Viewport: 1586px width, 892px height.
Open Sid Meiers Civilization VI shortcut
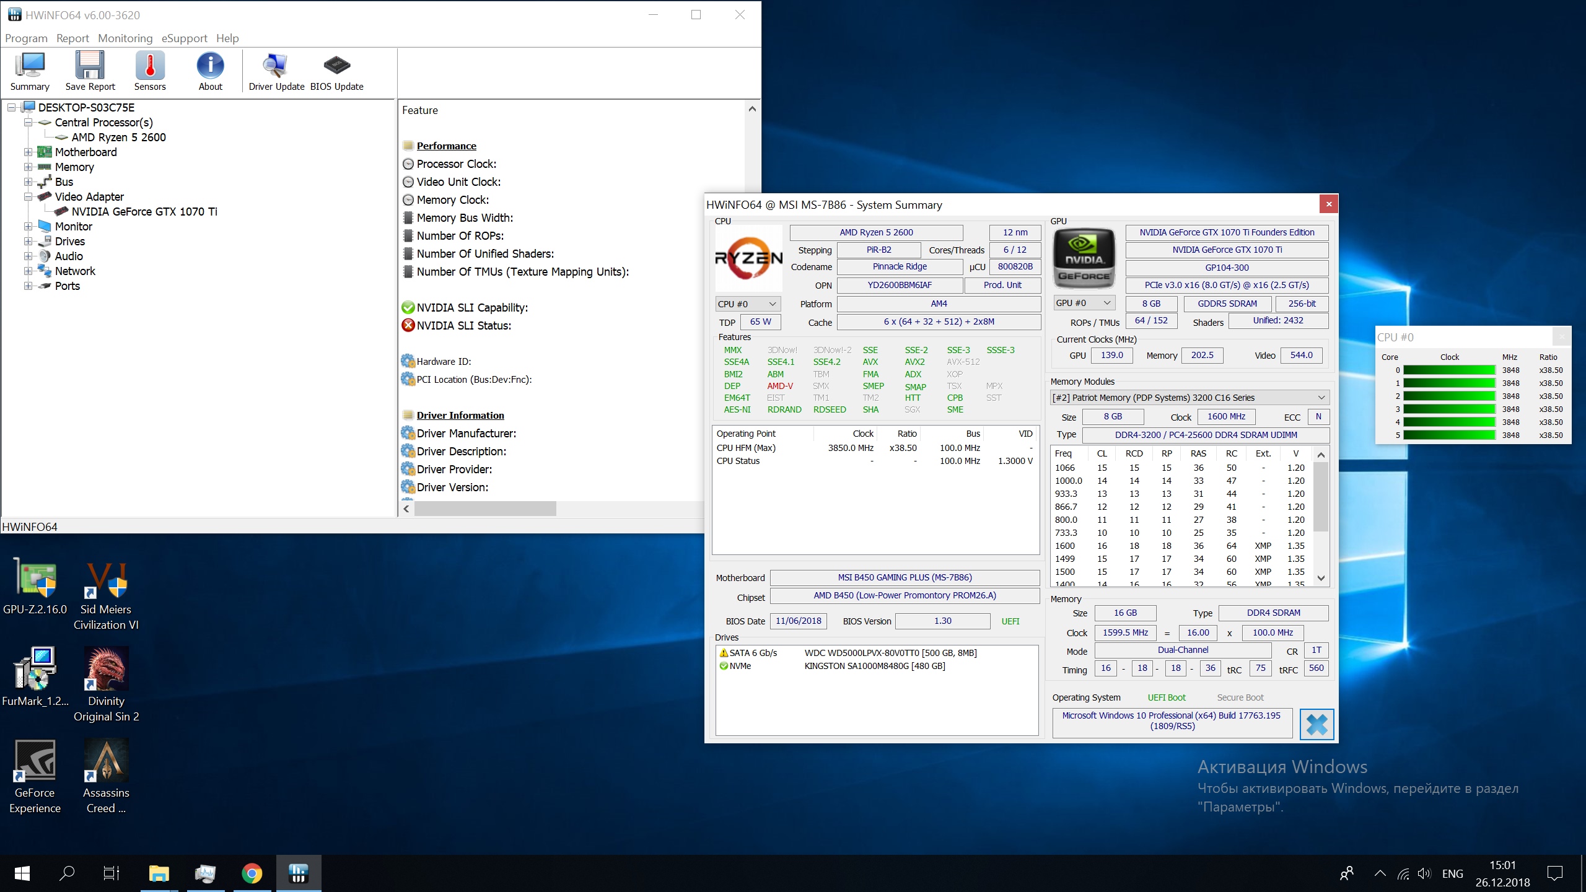(106, 595)
